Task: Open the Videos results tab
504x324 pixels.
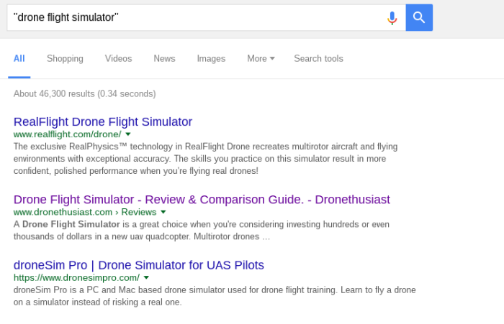Action: pos(118,59)
